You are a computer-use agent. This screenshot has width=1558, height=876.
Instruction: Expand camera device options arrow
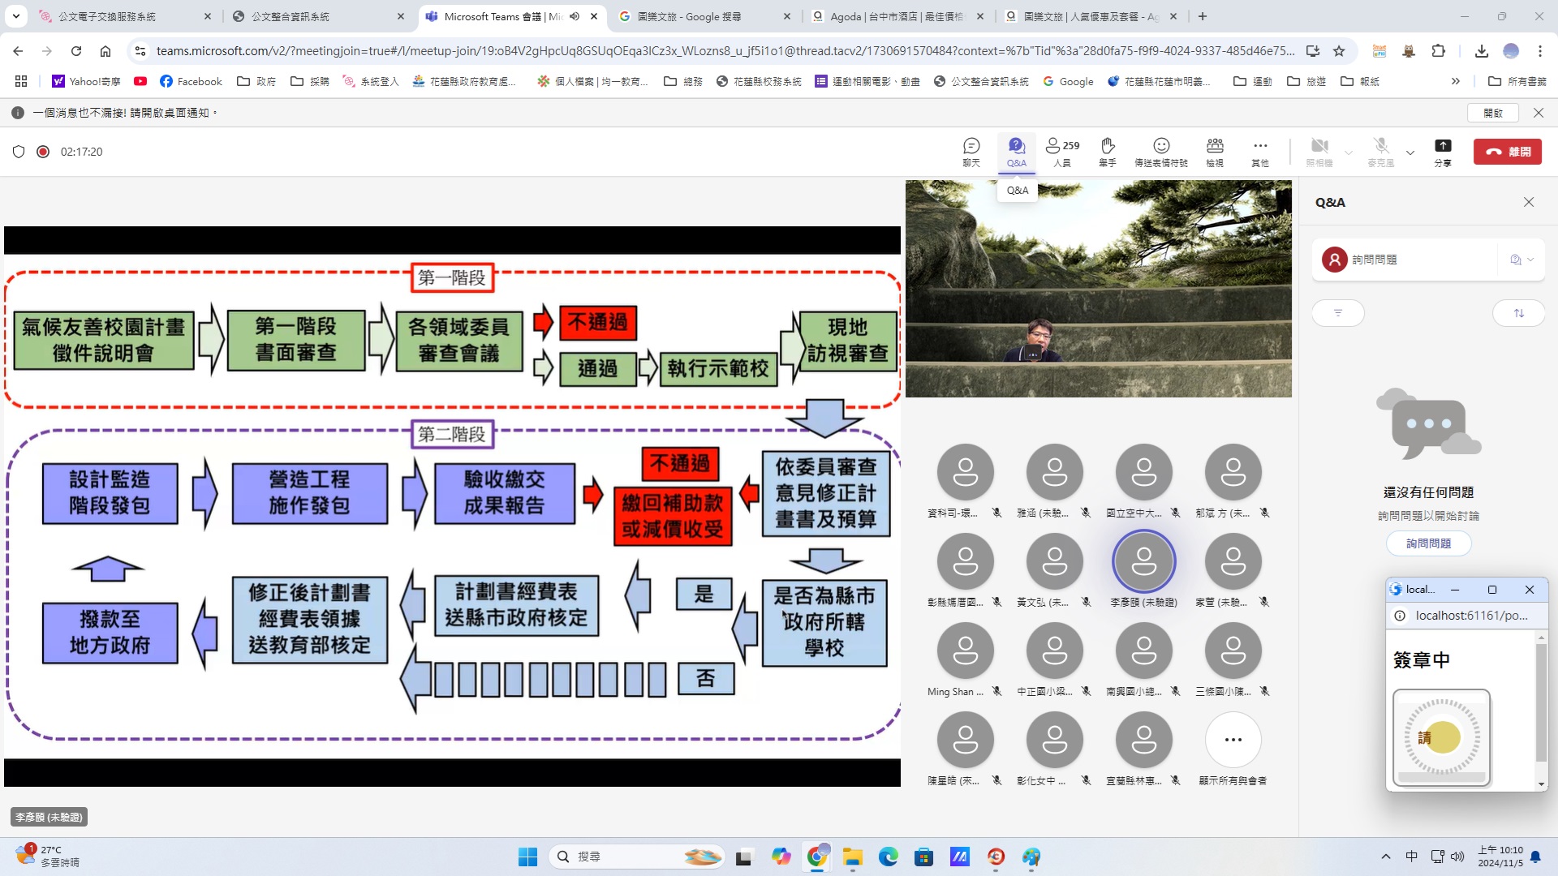pyautogui.click(x=1349, y=152)
